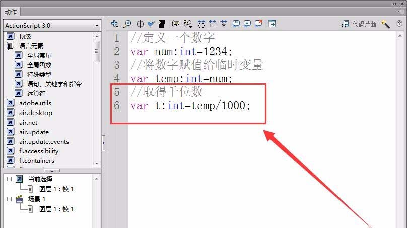Collapse between braces toolbar icon
407x228 pixels.
201,24
